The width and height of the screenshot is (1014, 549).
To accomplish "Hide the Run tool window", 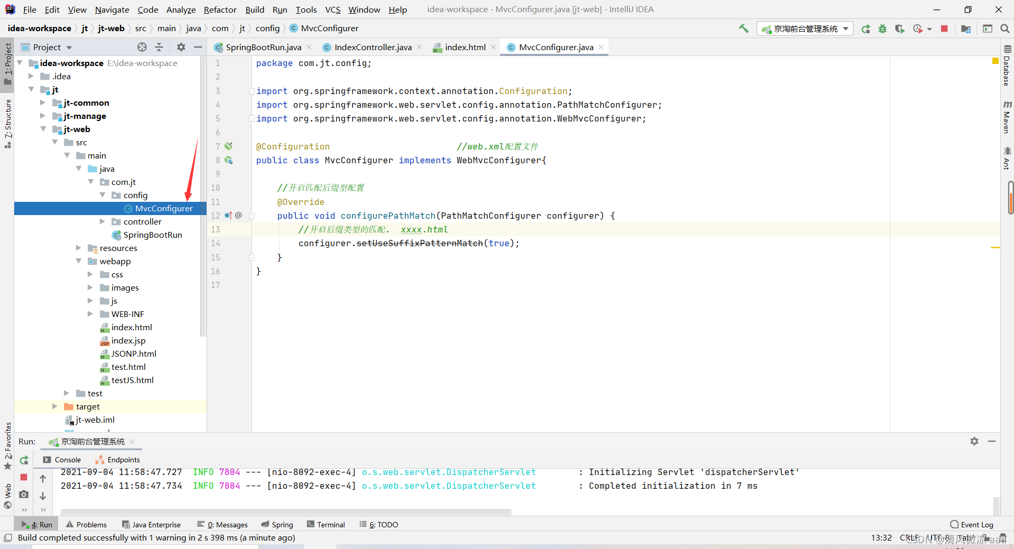I will coord(992,441).
